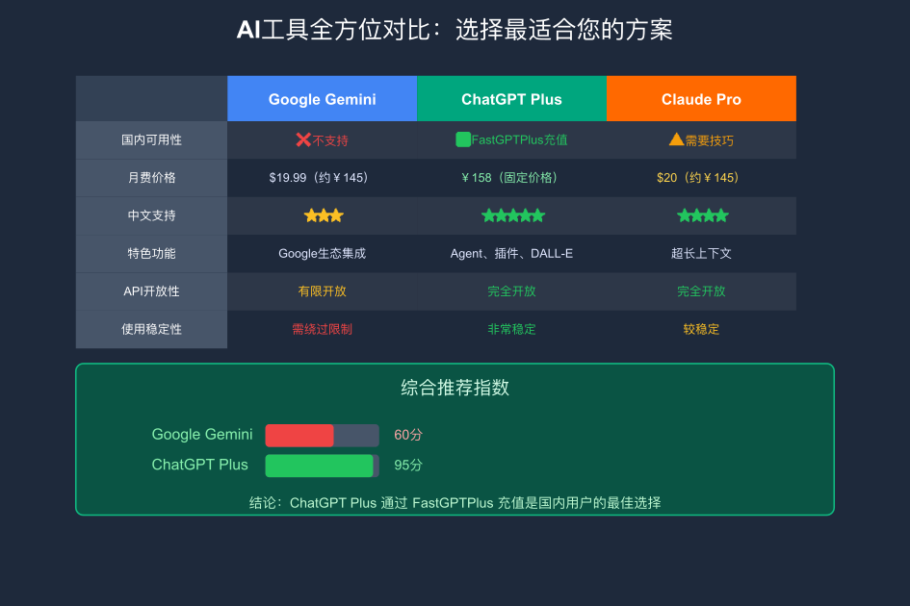Click the orange 需要技巧 text
Image resolution: width=910 pixels, height=606 pixels.
[709, 140]
